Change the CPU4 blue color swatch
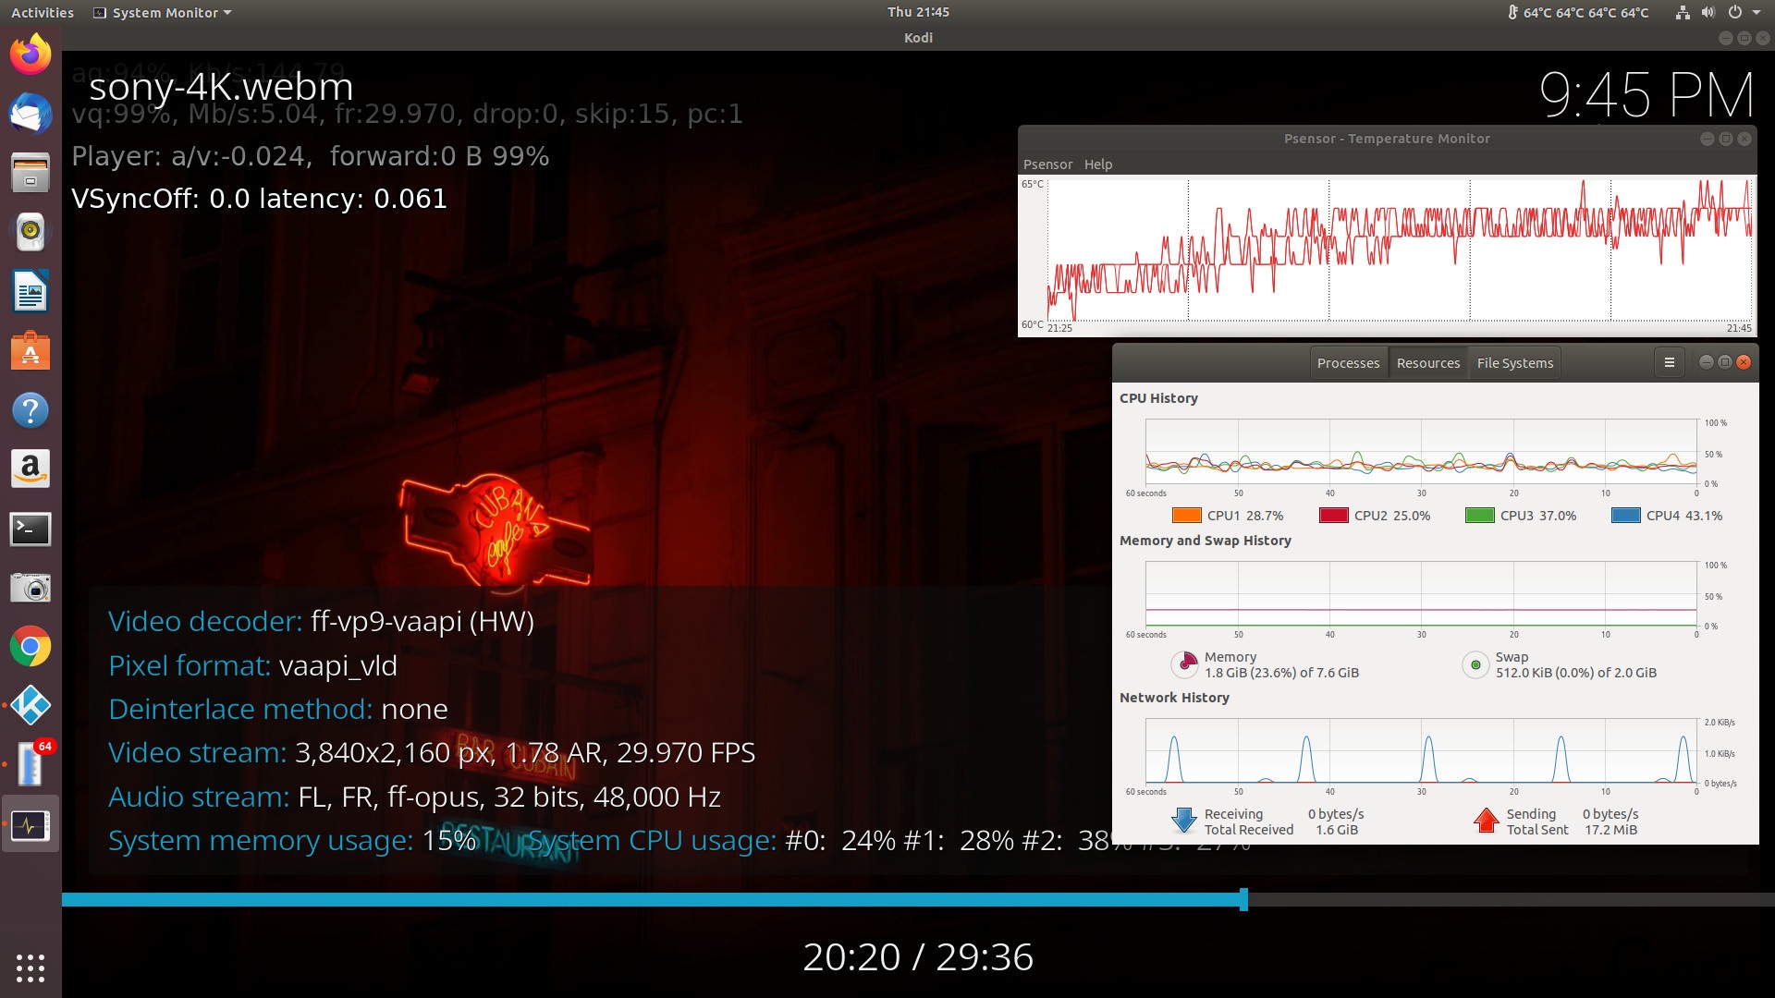Image resolution: width=1775 pixels, height=998 pixels. pyautogui.click(x=1626, y=516)
